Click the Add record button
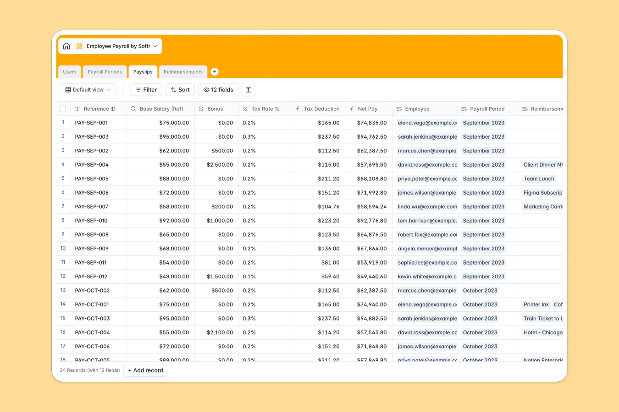Image resolution: width=619 pixels, height=412 pixels. pyautogui.click(x=145, y=370)
